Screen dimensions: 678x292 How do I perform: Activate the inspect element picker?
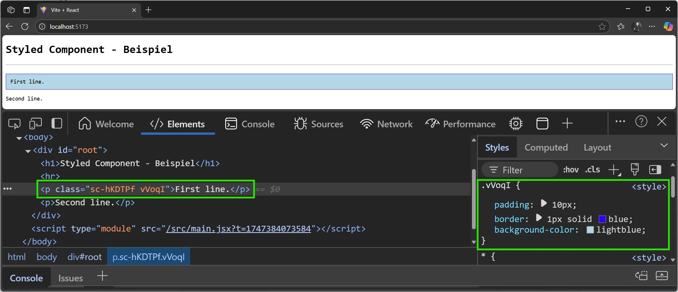[x=14, y=124]
